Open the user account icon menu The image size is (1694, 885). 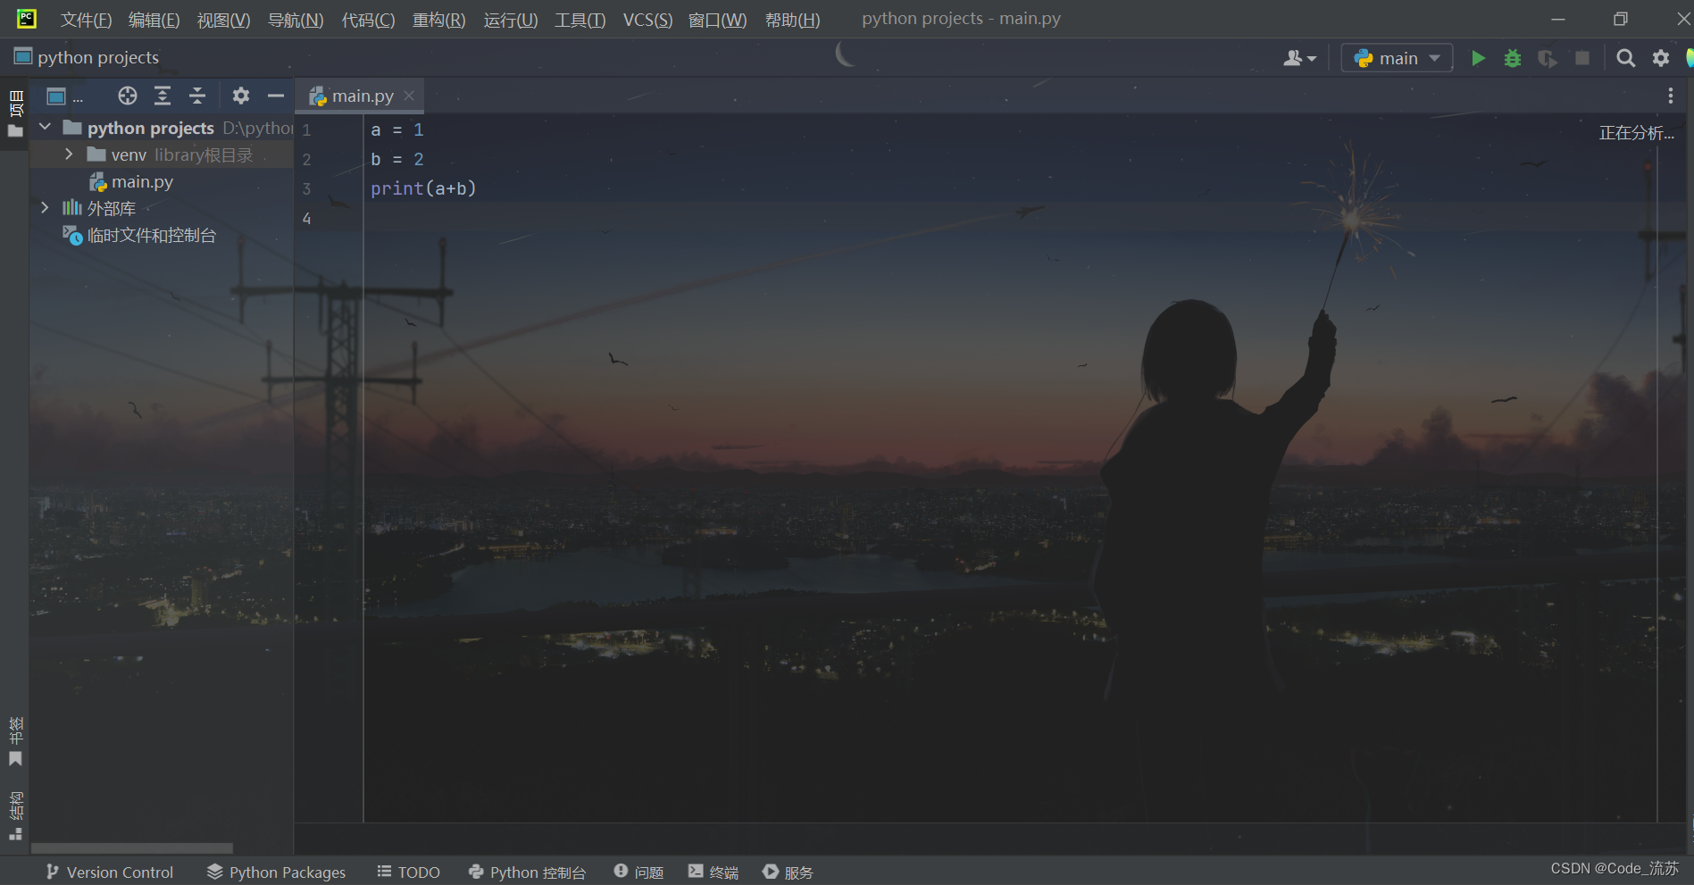tap(1299, 58)
